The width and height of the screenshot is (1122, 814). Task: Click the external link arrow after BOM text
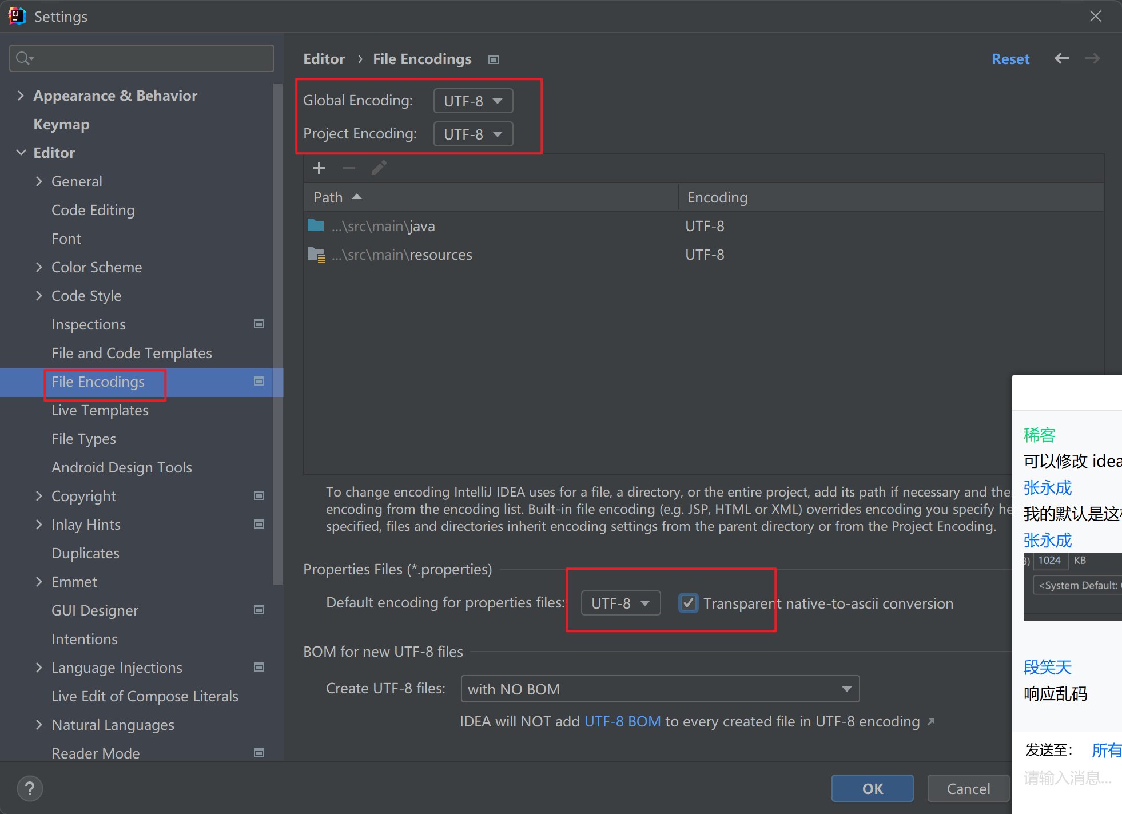931,722
